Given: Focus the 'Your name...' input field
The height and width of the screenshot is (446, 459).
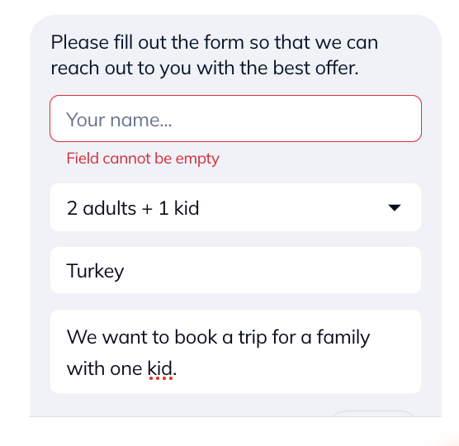Looking at the screenshot, I should (x=235, y=119).
